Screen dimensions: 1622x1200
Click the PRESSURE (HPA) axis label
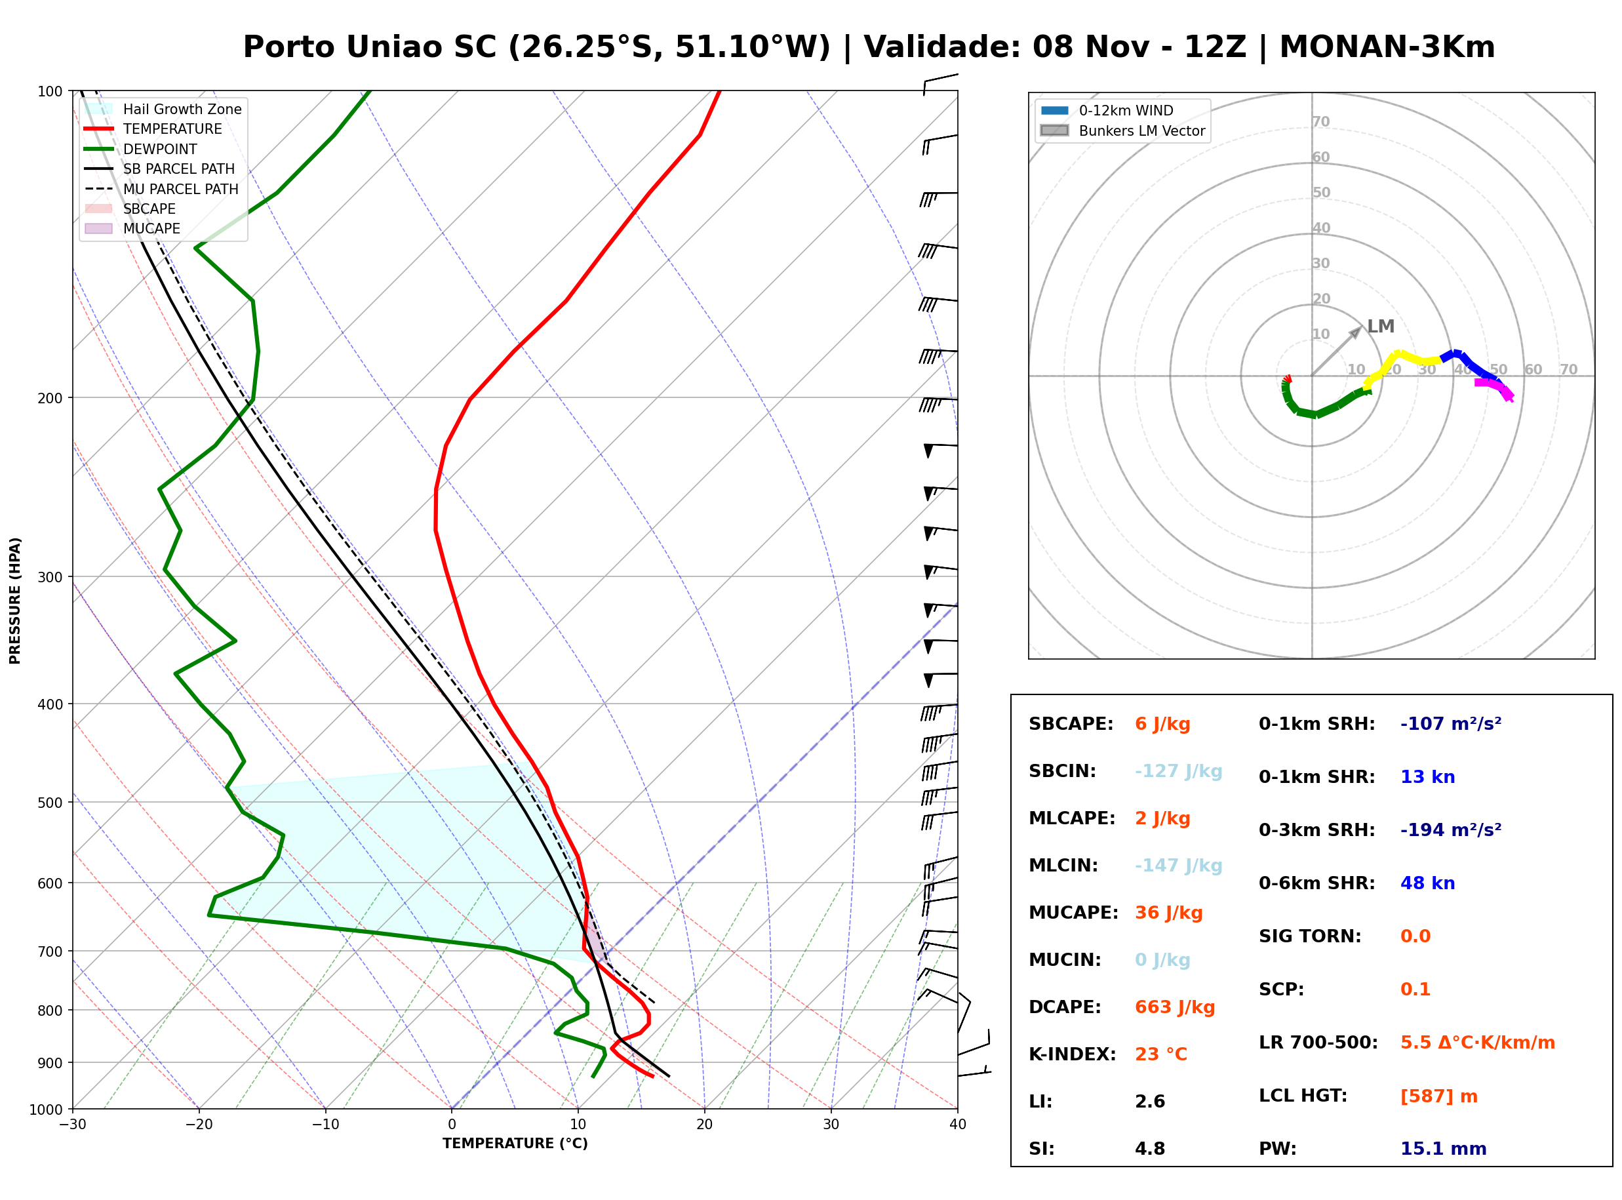click(x=15, y=600)
